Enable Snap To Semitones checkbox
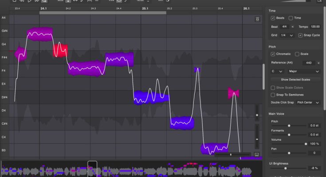Screen dimensions: 326x177 273,95
